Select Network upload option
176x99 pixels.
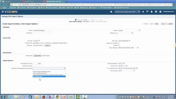[x=45, y=43]
